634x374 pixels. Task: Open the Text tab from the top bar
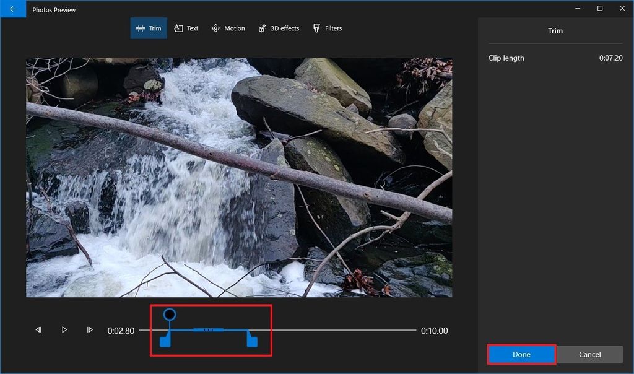pyautogui.click(x=186, y=28)
